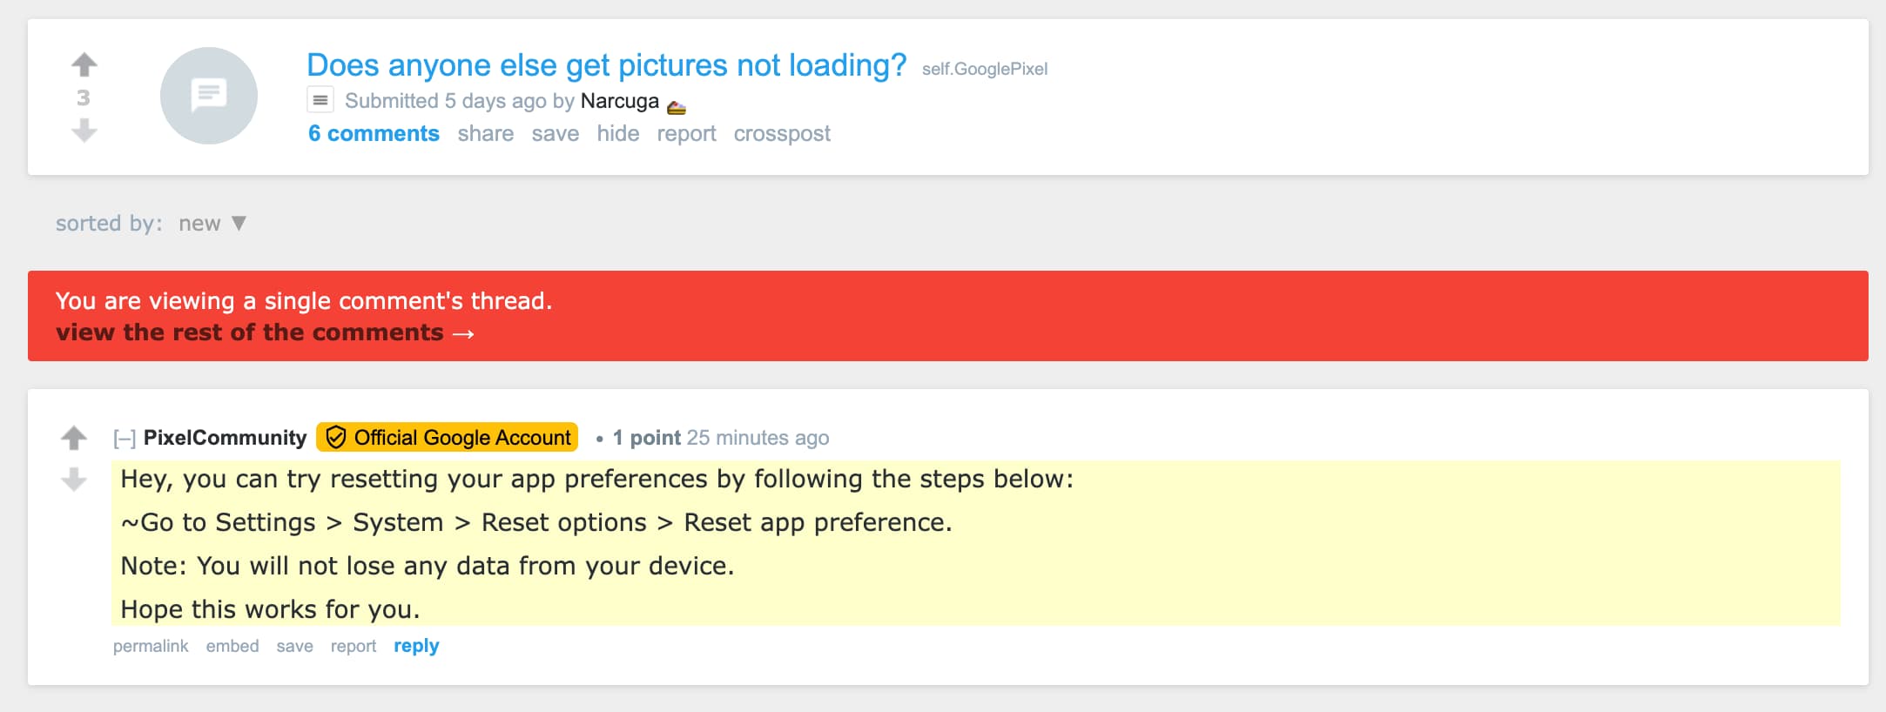Open the sorted by new dropdown
Image resolution: width=1886 pixels, height=712 pixels.
pos(212,224)
